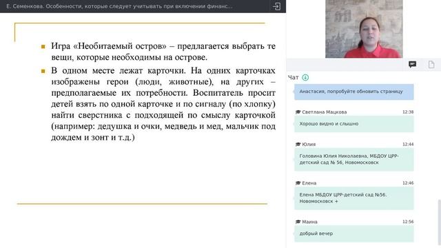The height and width of the screenshot is (248, 441).
Task: Click sender name Маина
Action: (309, 222)
